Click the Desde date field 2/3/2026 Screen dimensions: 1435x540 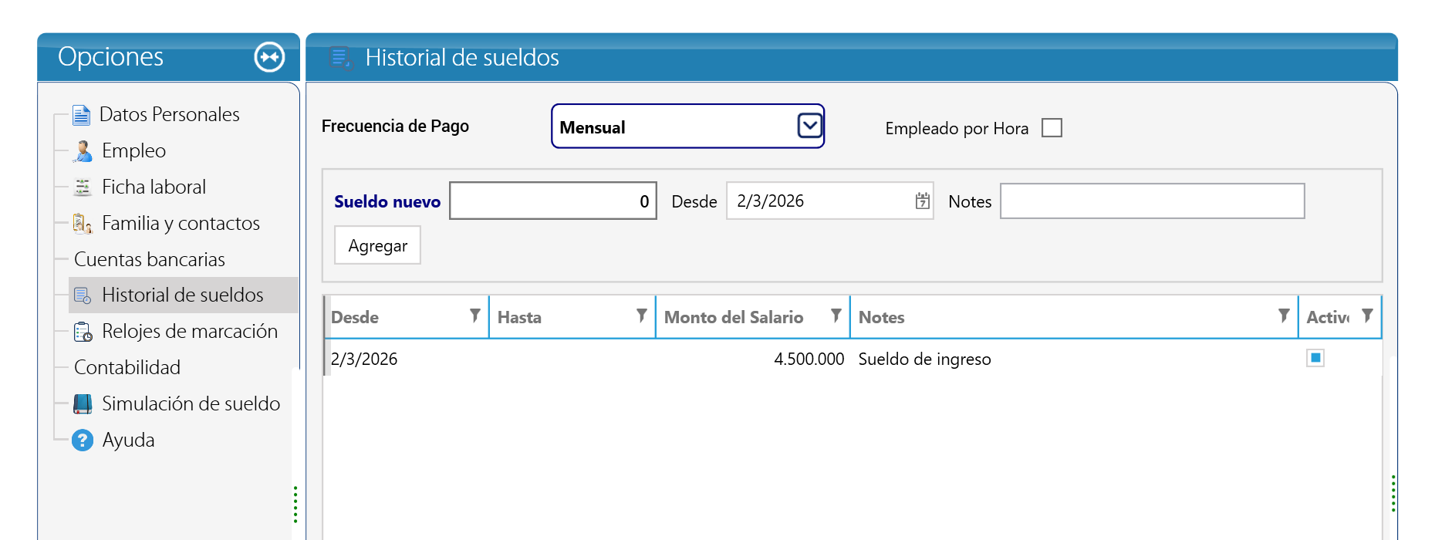point(830,201)
